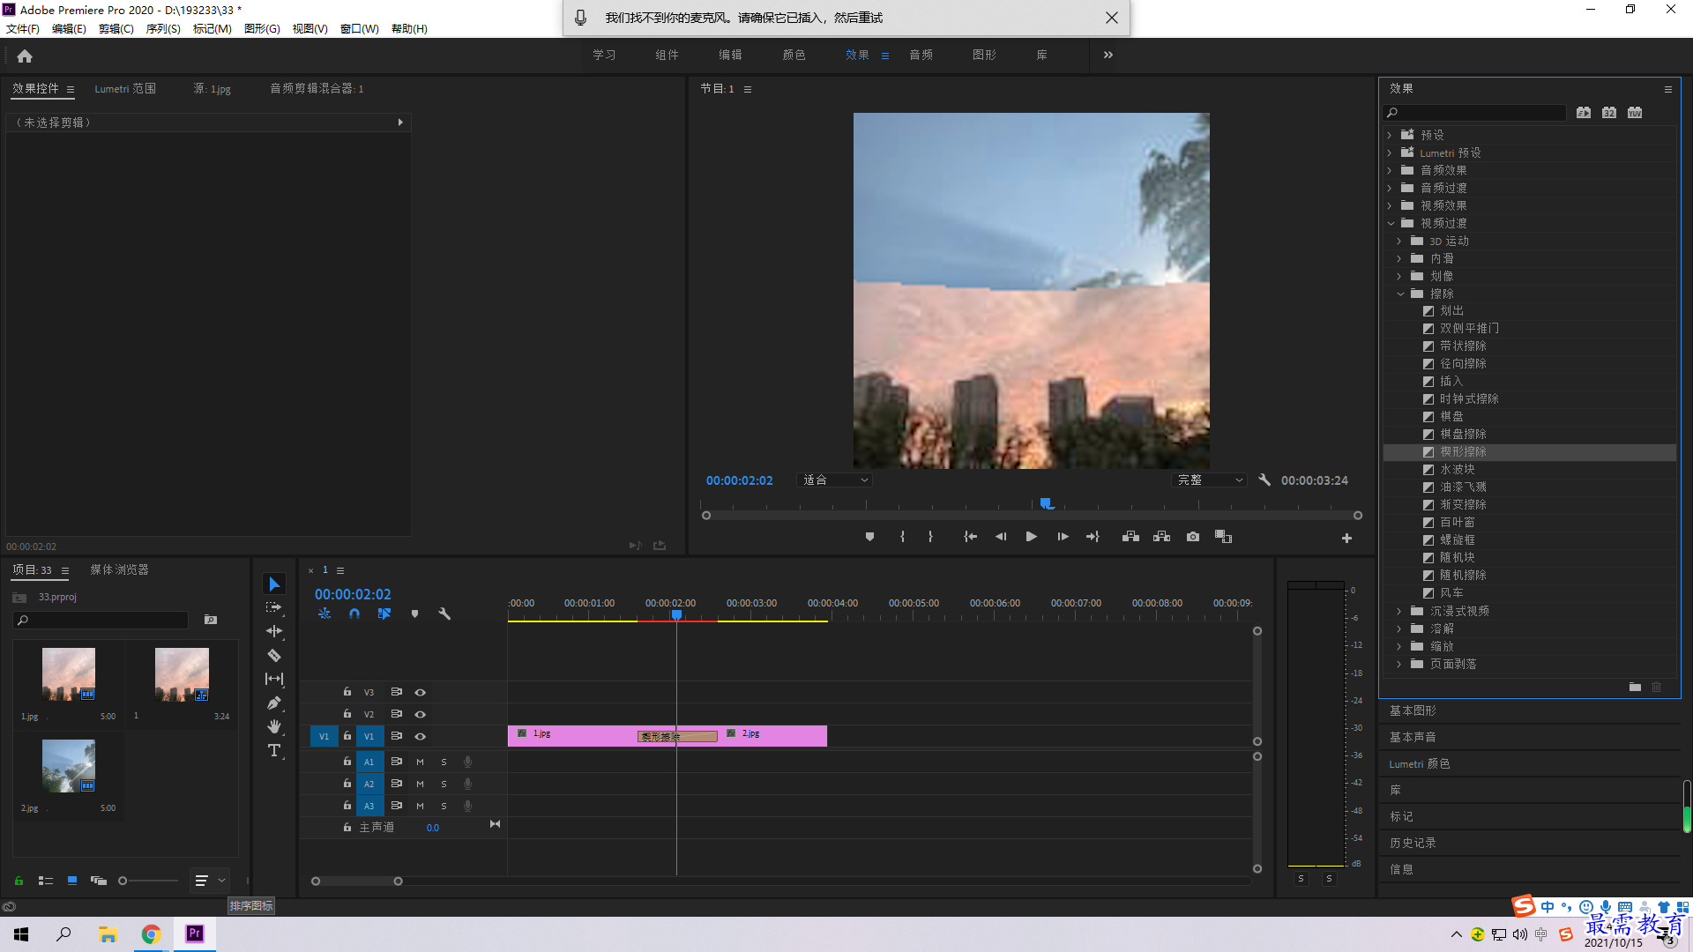
Task: Switch to the 音频 workspace
Action: (921, 55)
